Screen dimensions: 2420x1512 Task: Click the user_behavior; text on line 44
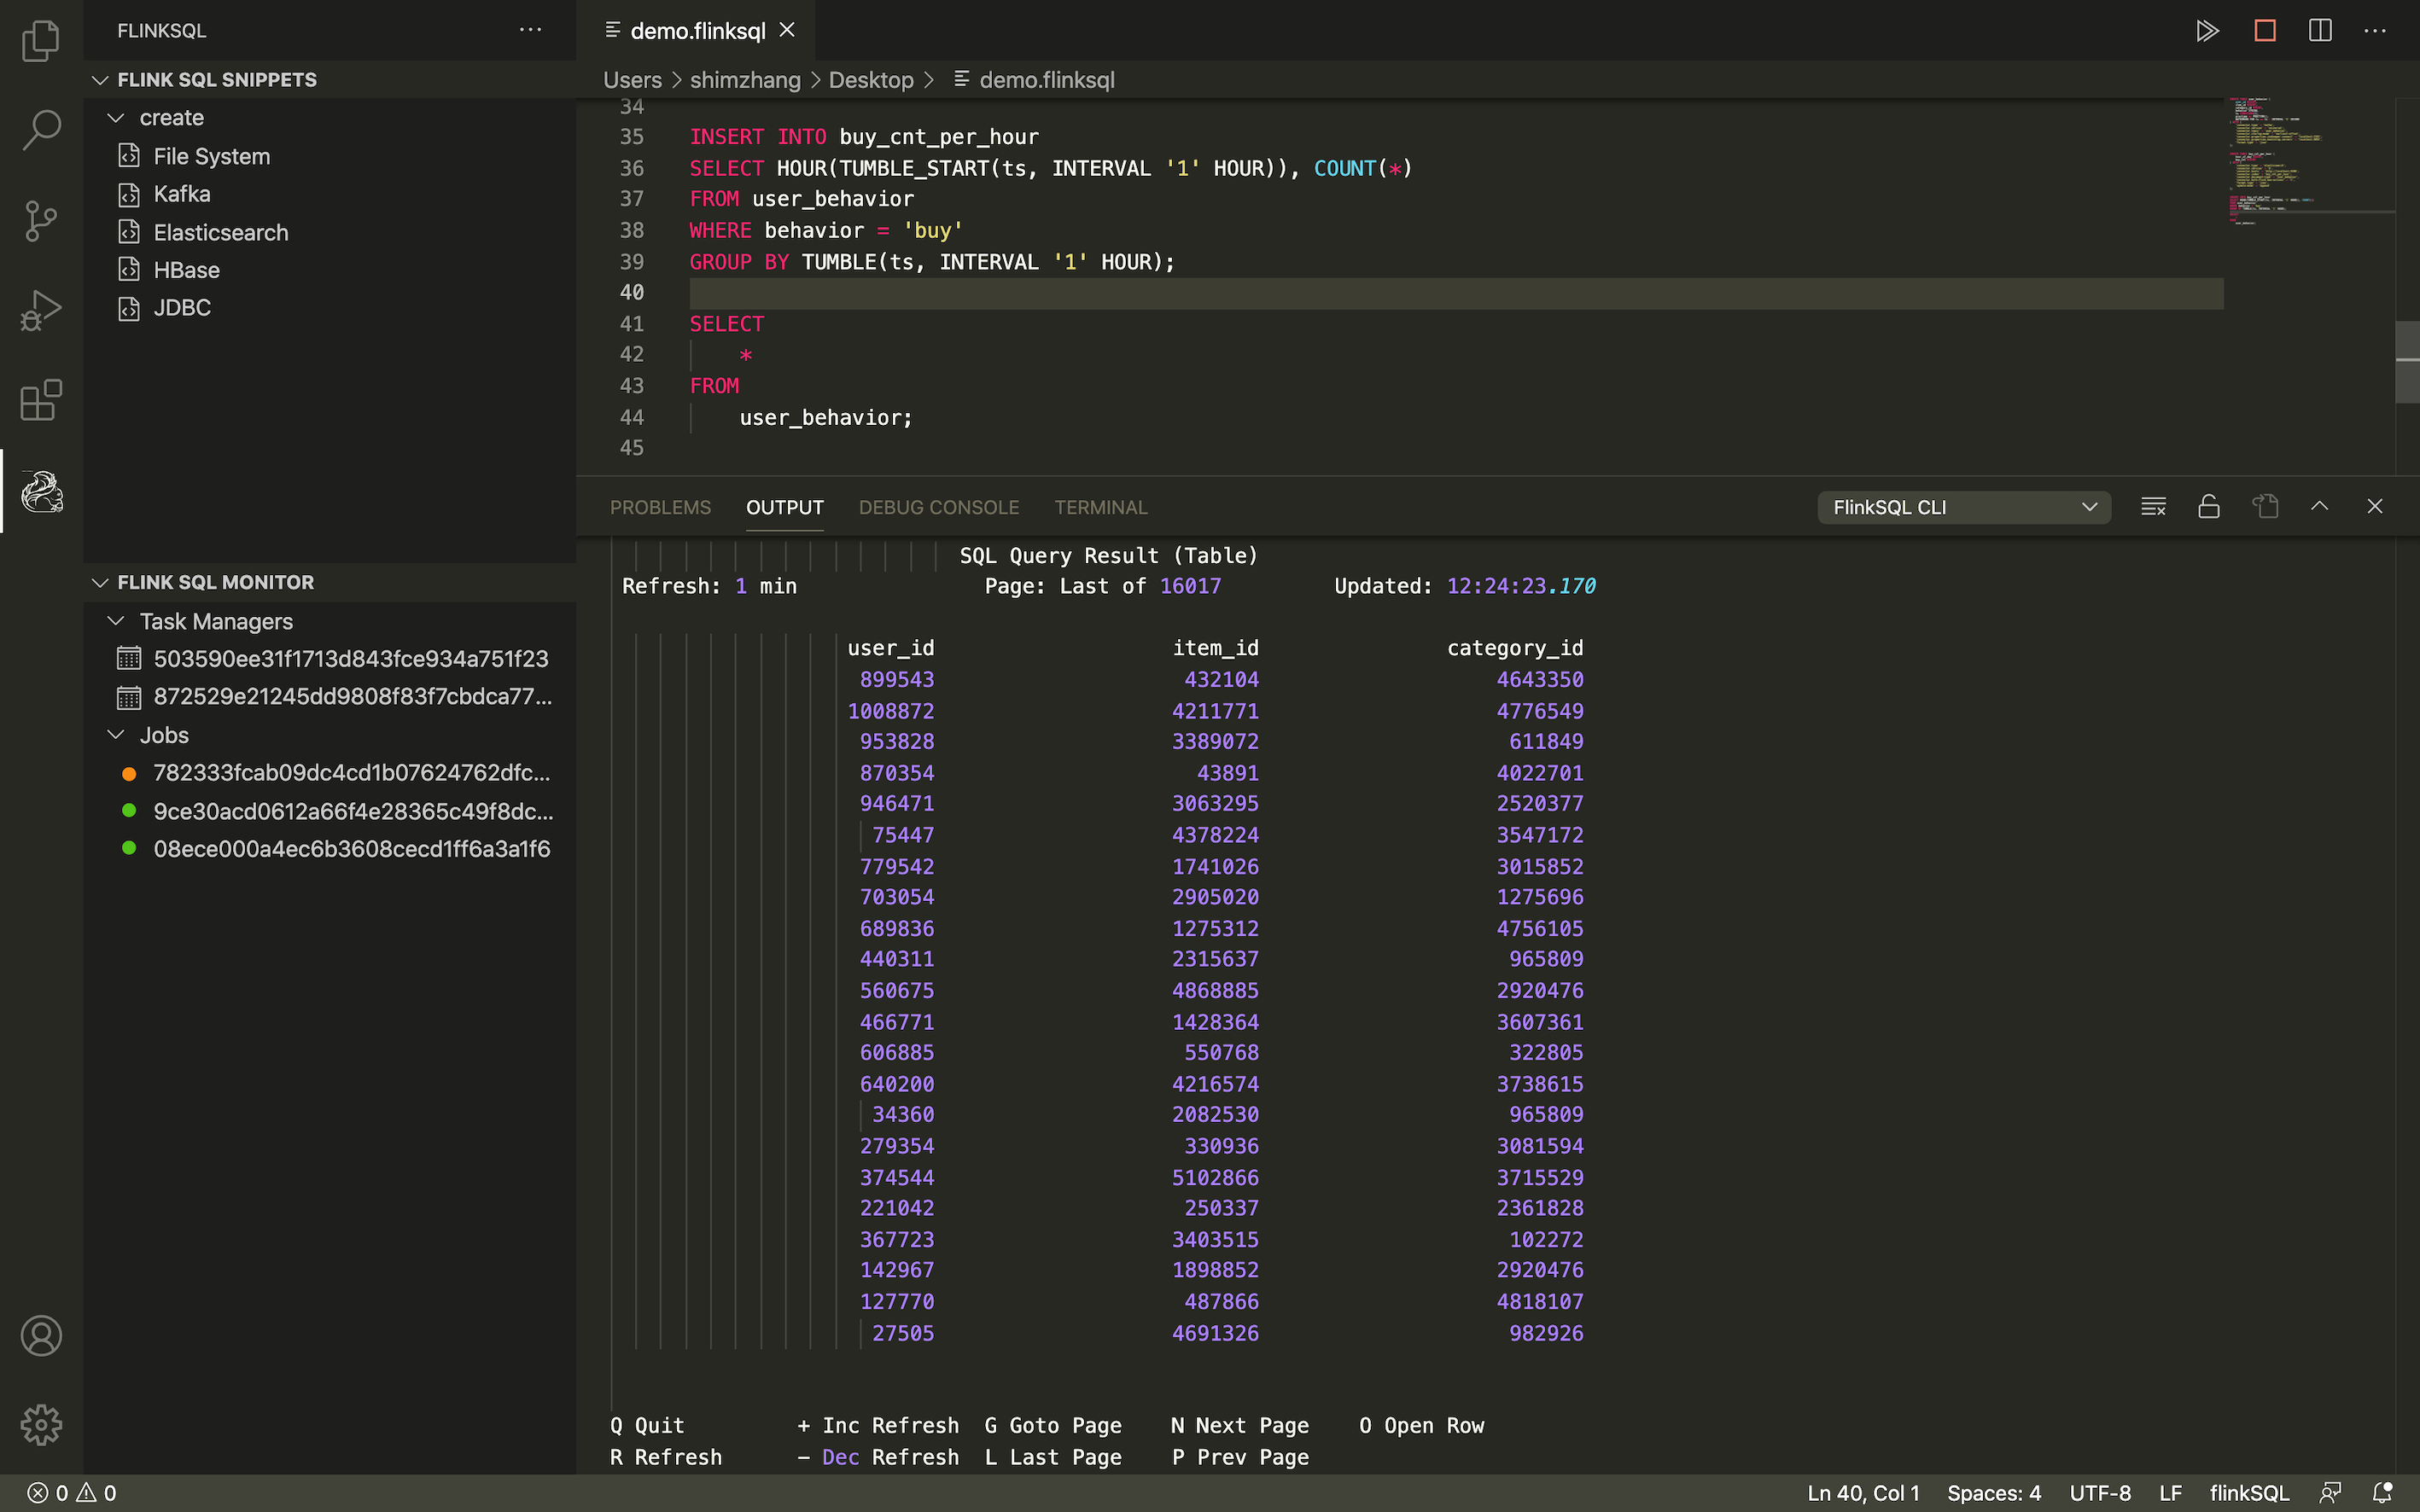pyautogui.click(x=825, y=417)
